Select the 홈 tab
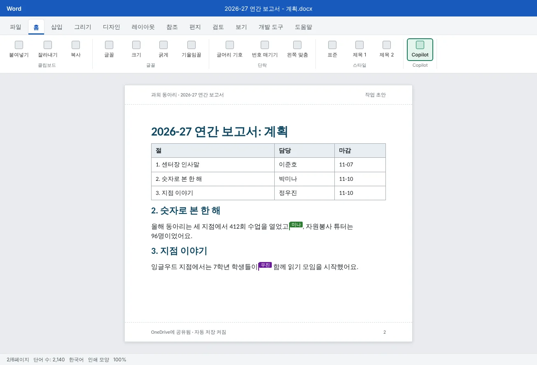Viewport: 537px width, 365px height. [x=36, y=27]
